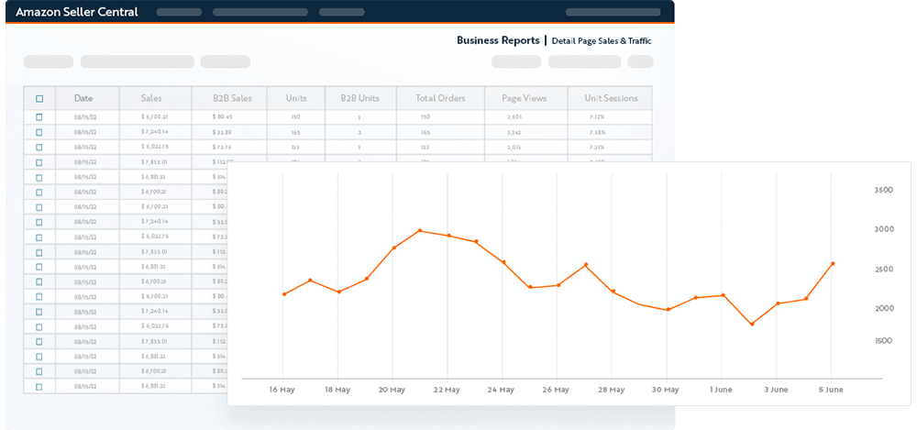Select the 1 June data point on chart
This screenshot has width=917, height=430.
point(723,295)
